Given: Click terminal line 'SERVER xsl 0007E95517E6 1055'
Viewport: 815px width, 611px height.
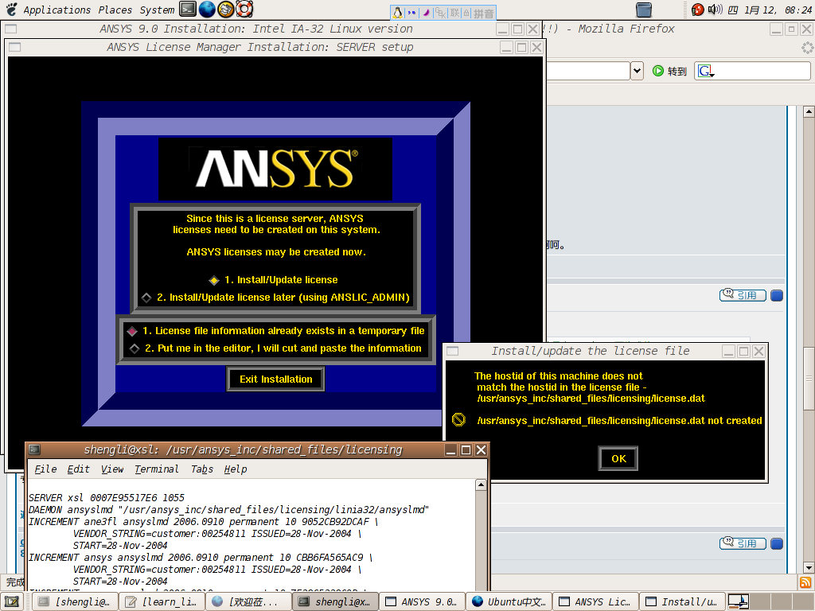Looking at the screenshot, I should tap(107, 498).
